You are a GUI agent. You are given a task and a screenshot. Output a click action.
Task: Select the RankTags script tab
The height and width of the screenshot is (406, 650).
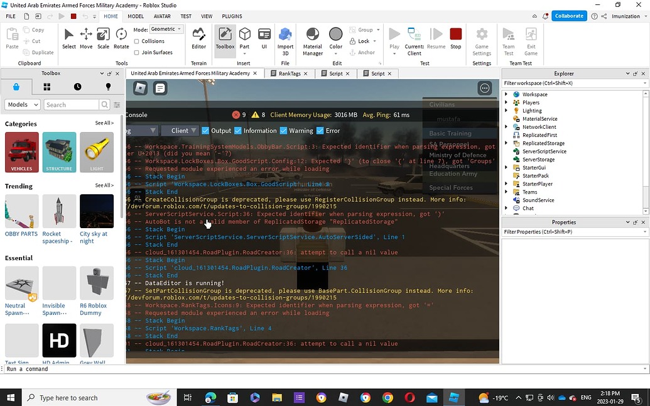(x=291, y=73)
